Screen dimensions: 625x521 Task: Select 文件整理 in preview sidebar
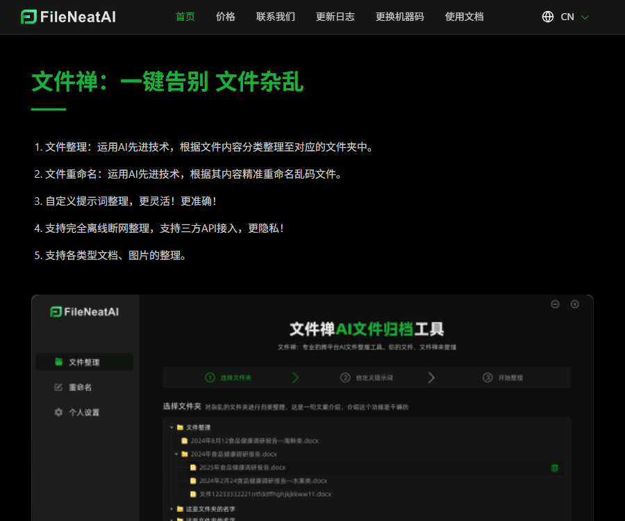point(85,362)
